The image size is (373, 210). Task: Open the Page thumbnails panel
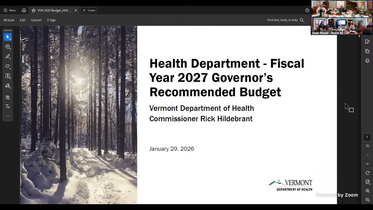(x=367, y=51)
